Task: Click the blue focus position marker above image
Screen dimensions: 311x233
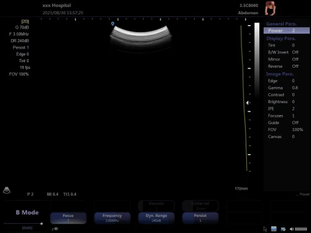Action: pos(113,24)
